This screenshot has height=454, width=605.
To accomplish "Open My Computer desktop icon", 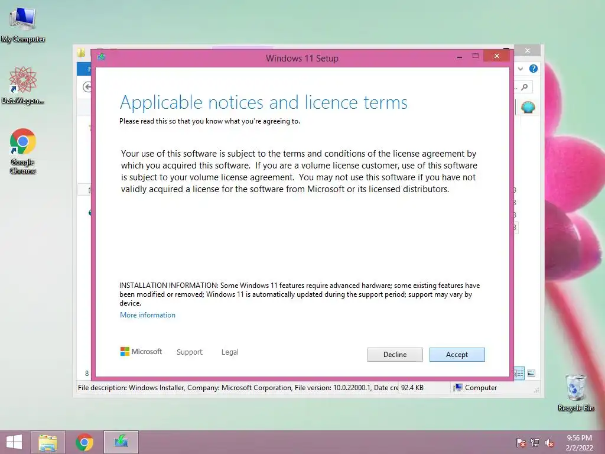I will (23, 25).
